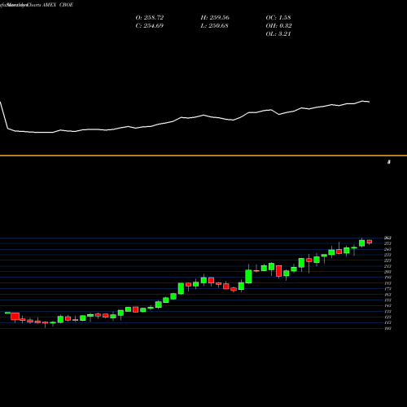Click the OH: 0.32 reading
This screenshot has height=407, width=407.
278,26
